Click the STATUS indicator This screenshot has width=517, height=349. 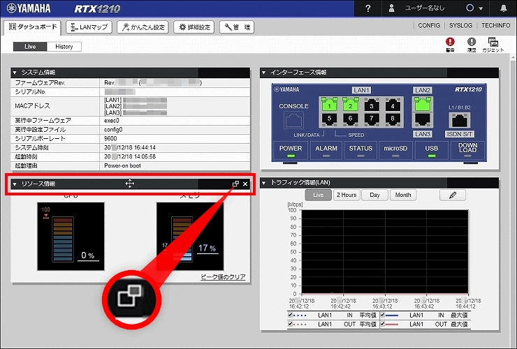[x=361, y=151]
